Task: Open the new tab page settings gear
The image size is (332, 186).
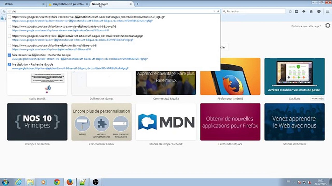Action: click(328, 25)
